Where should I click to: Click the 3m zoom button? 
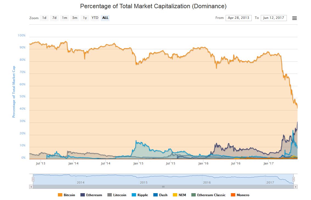pyautogui.click(x=74, y=18)
